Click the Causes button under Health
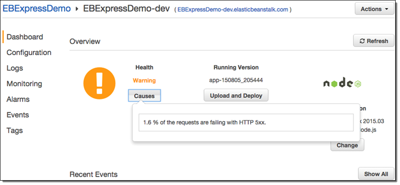Viewport: 400px width, 185px height. point(144,96)
